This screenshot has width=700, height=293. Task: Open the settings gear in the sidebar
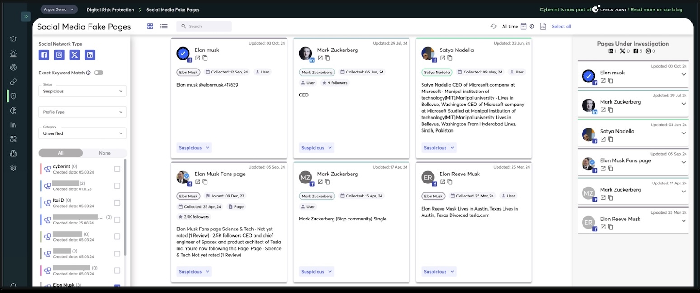click(x=13, y=168)
